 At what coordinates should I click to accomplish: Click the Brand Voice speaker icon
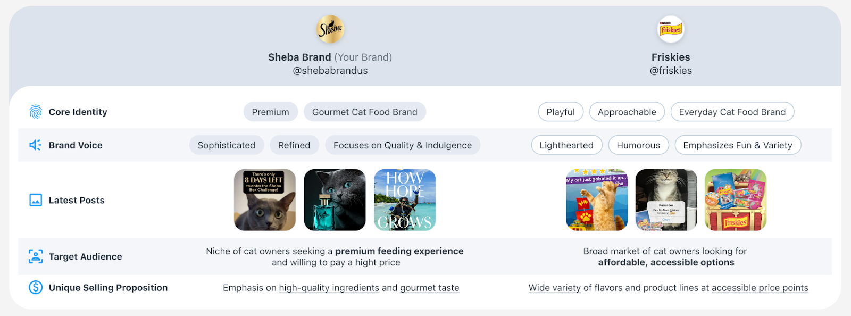pos(36,145)
